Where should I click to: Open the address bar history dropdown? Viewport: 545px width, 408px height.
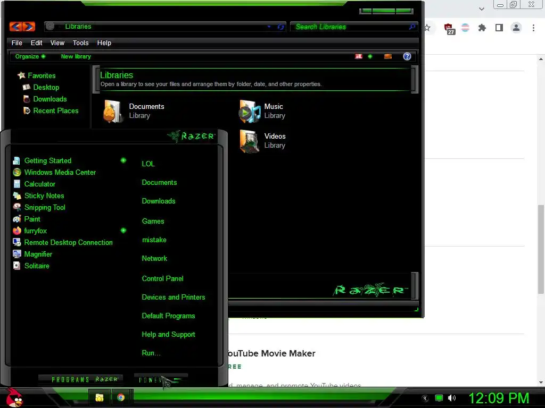[269, 27]
